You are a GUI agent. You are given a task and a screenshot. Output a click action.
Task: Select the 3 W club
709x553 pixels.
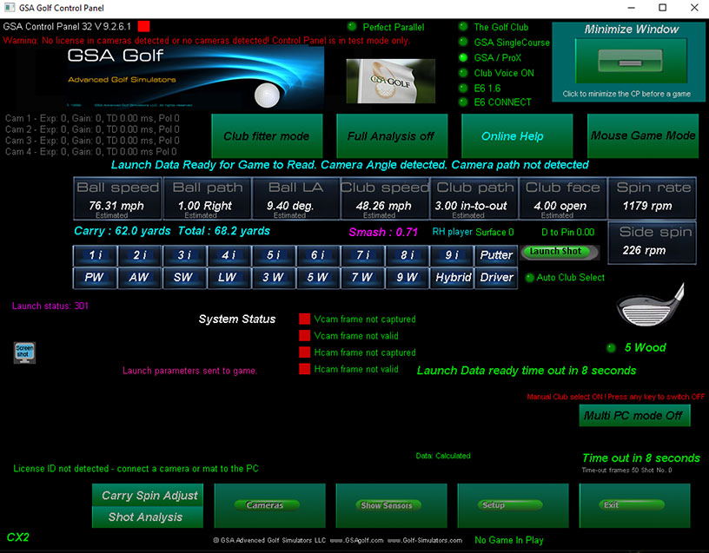click(273, 278)
